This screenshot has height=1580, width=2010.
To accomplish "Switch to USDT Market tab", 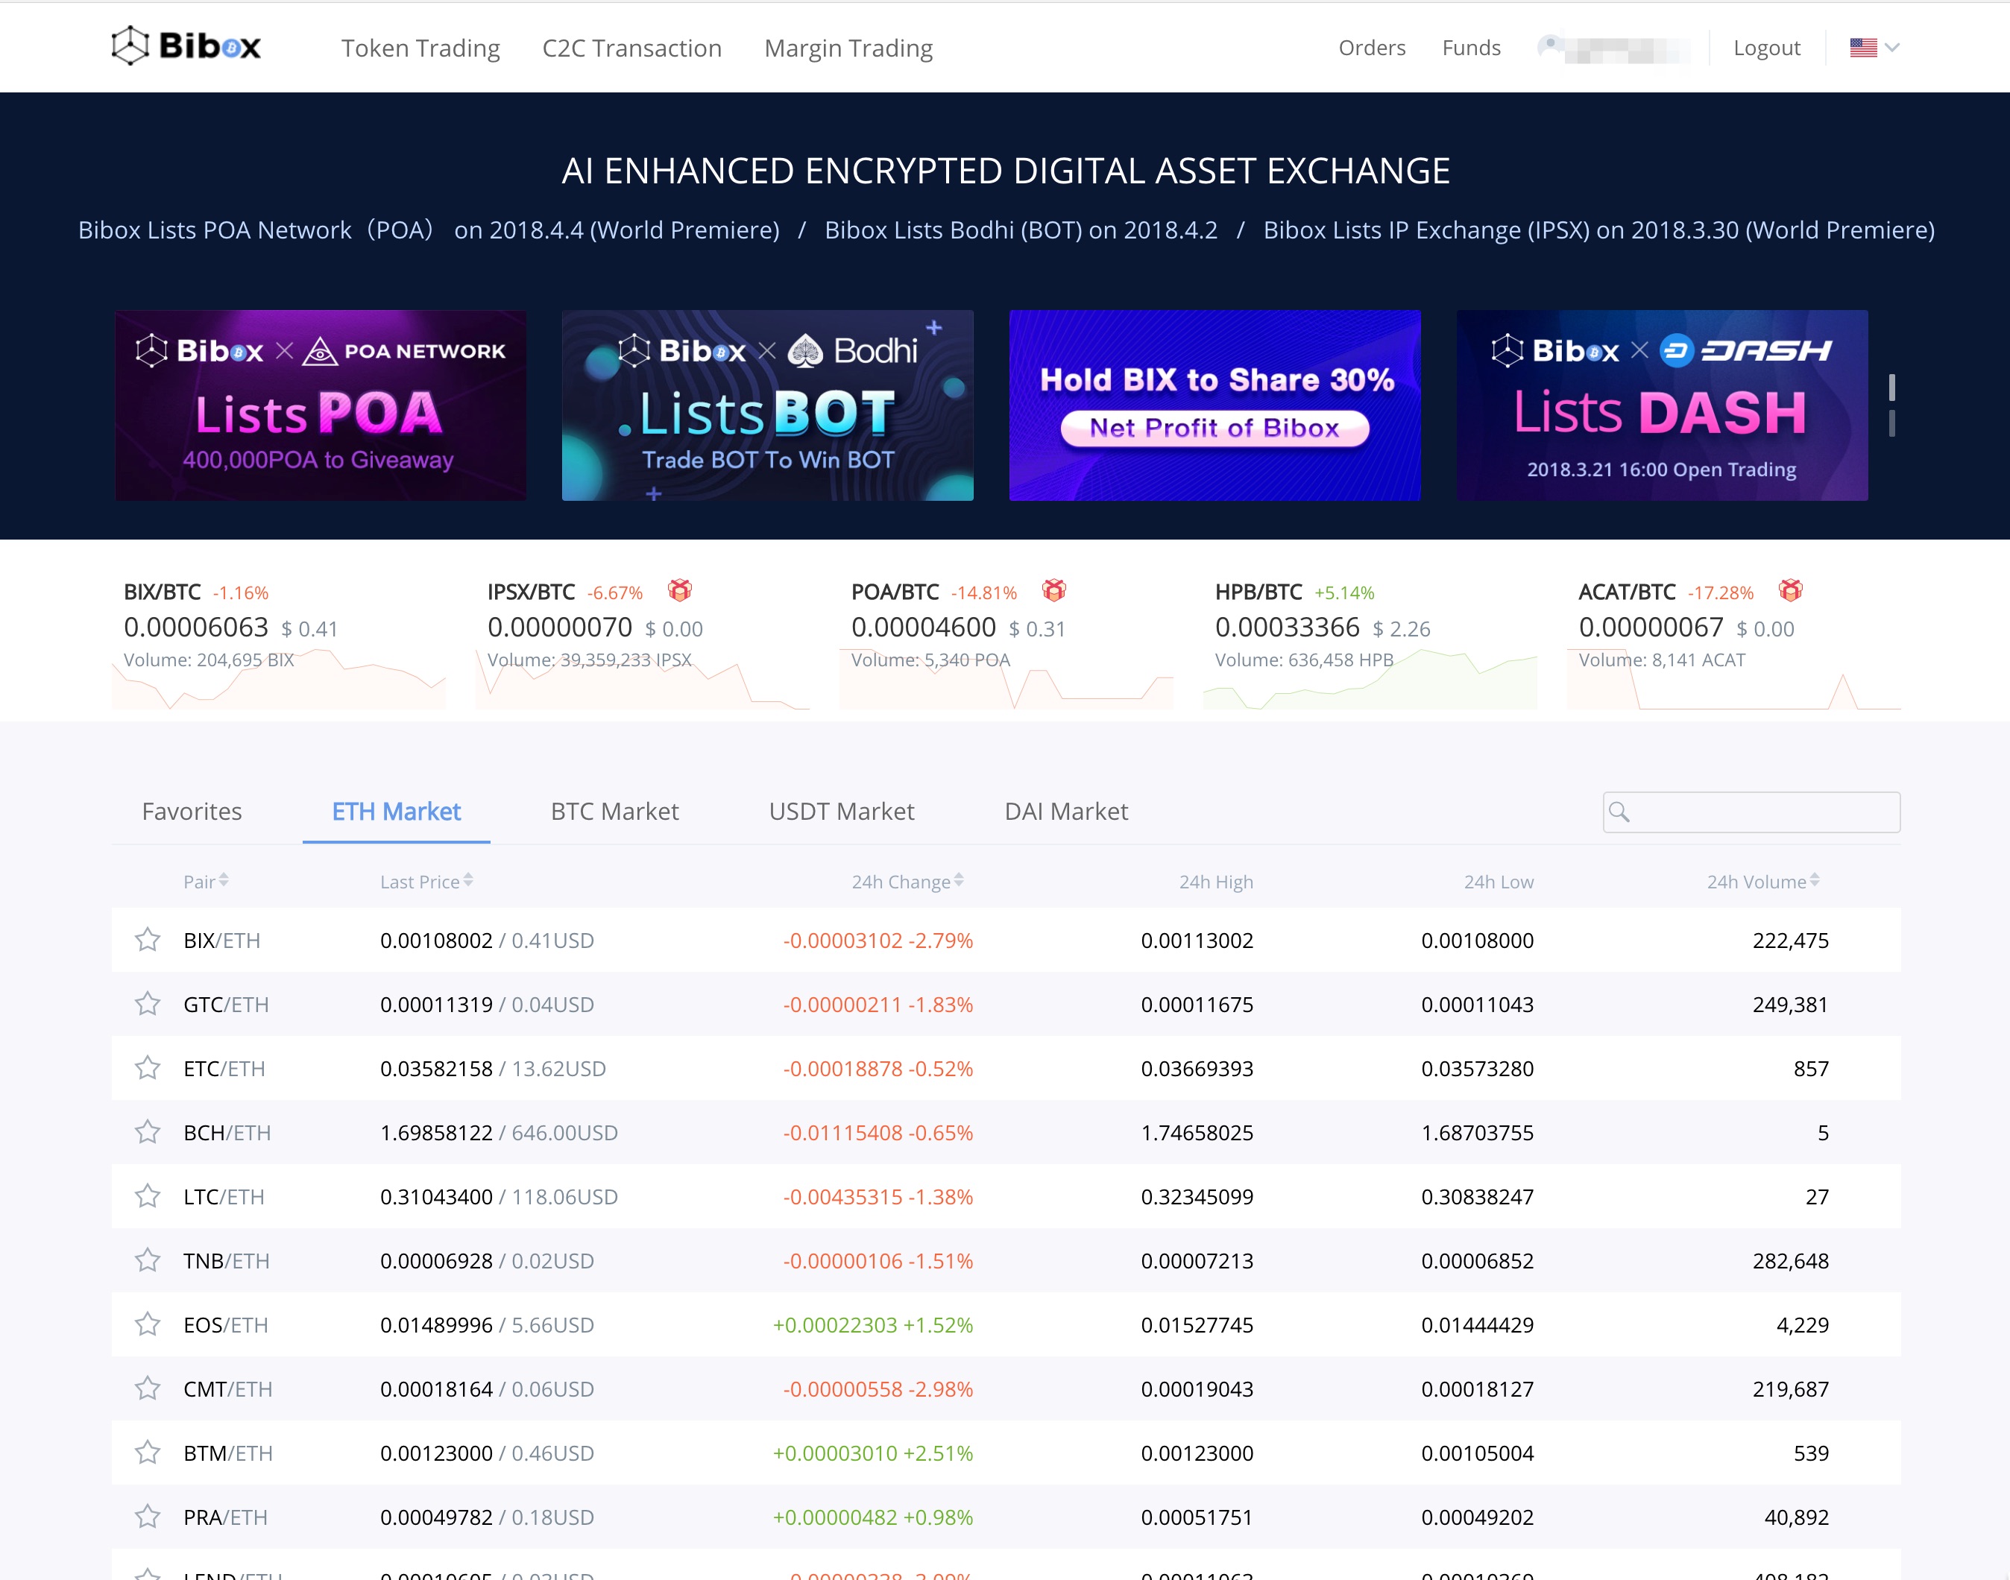I will tap(841, 812).
